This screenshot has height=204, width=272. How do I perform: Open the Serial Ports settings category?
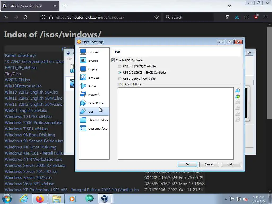[x=94, y=103]
